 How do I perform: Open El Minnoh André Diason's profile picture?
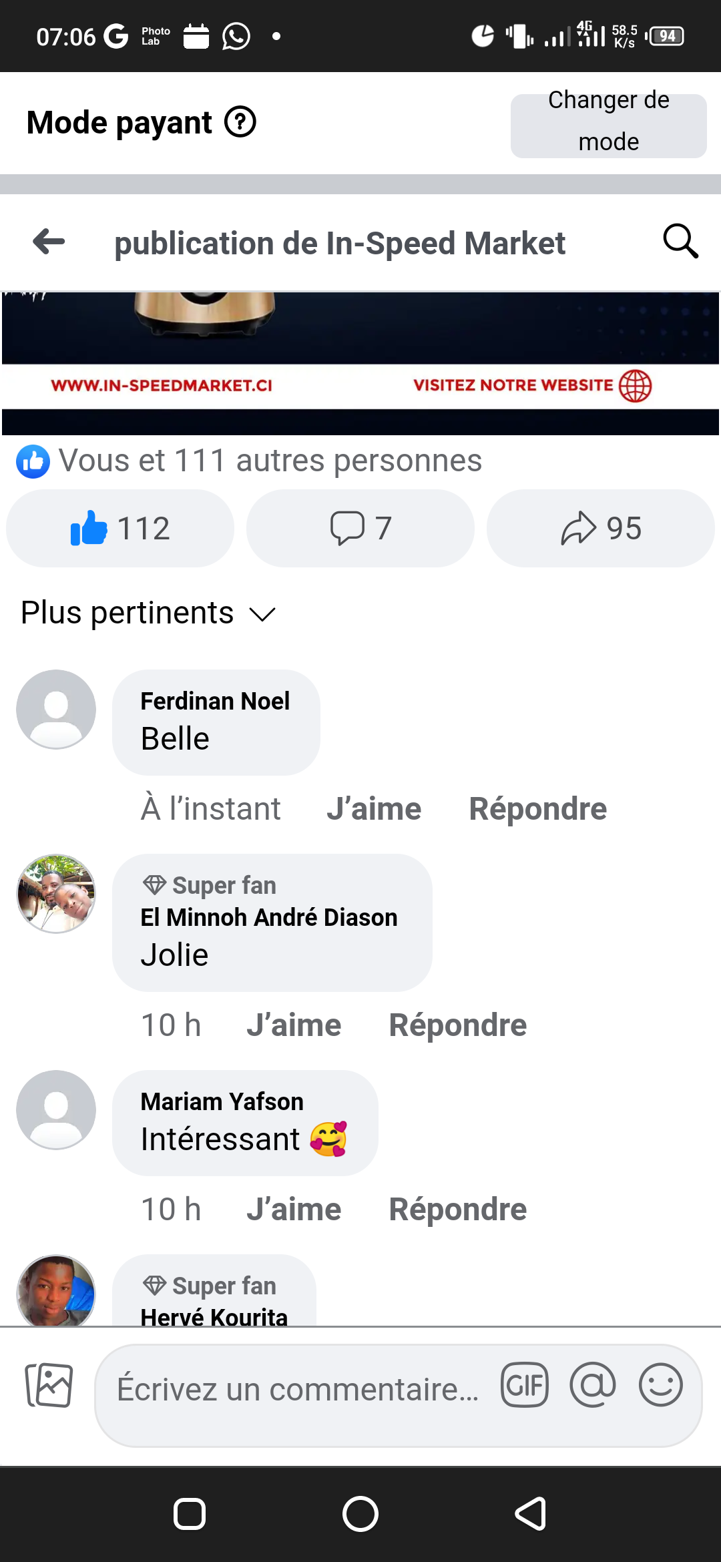point(56,894)
